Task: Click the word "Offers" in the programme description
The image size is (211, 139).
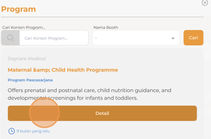Action: [x=16, y=91]
